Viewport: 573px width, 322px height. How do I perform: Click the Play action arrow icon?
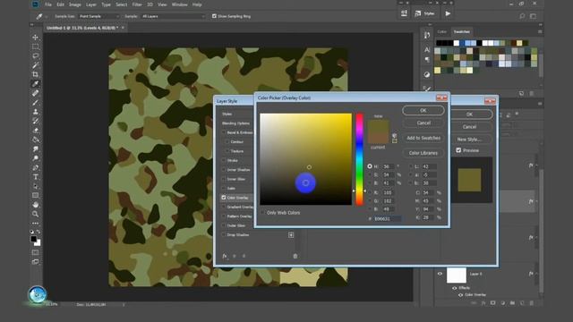pyautogui.click(x=448, y=13)
